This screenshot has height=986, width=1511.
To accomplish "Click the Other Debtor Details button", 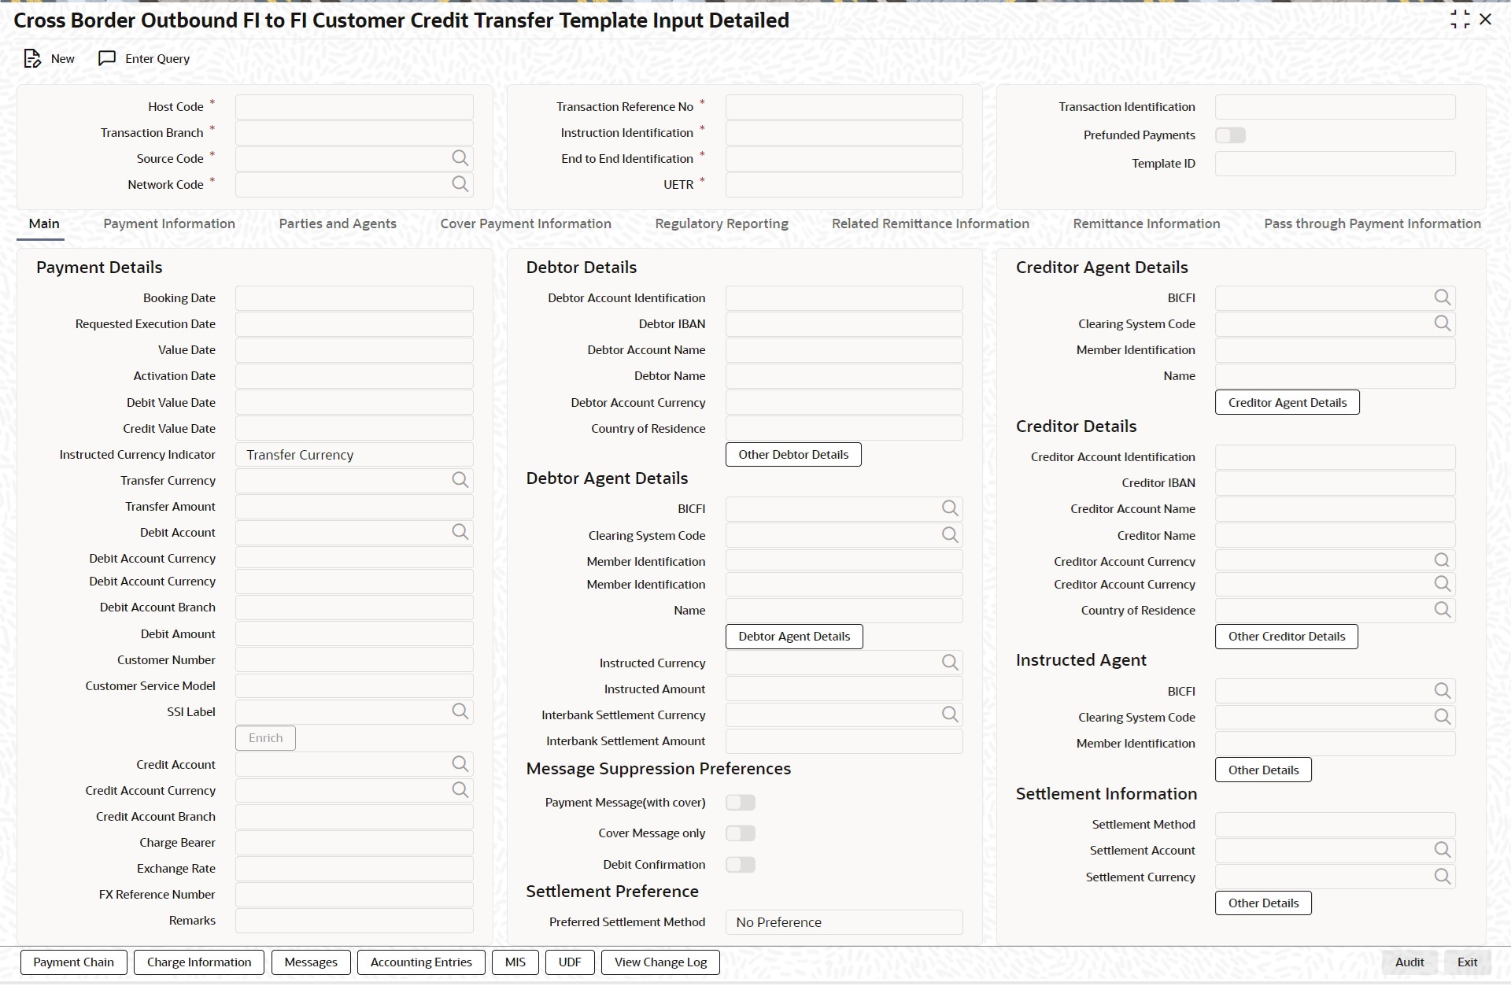I will coord(792,455).
